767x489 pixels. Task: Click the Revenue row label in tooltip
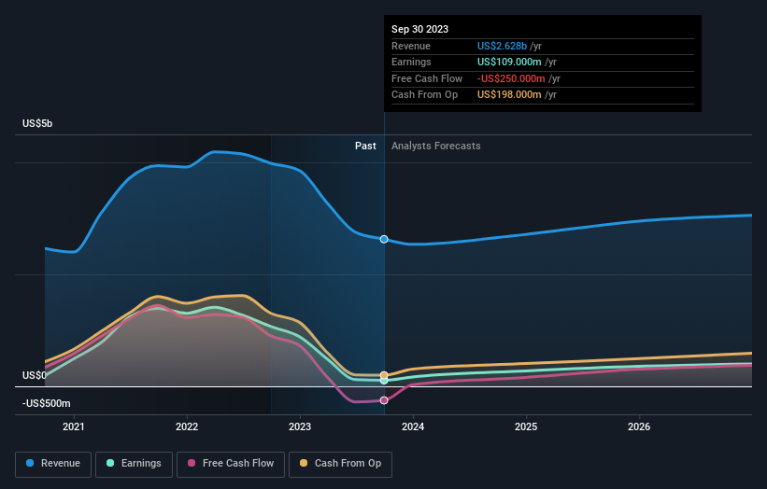point(411,46)
